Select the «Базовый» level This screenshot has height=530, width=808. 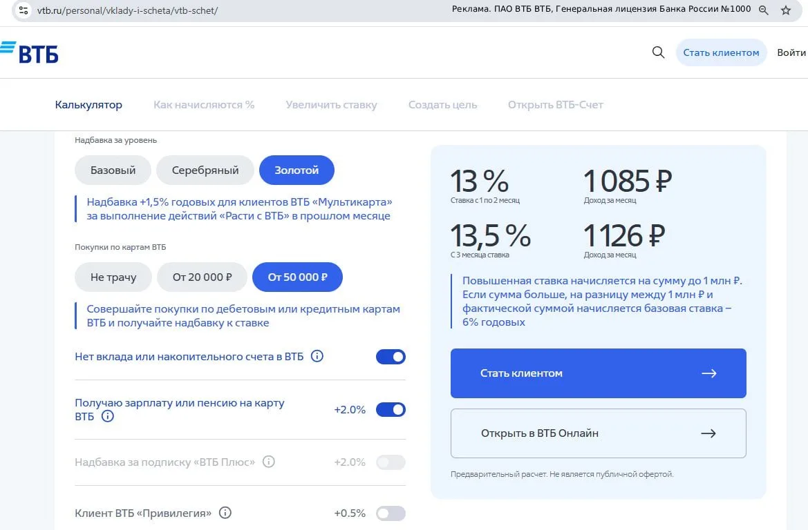[x=113, y=170]
